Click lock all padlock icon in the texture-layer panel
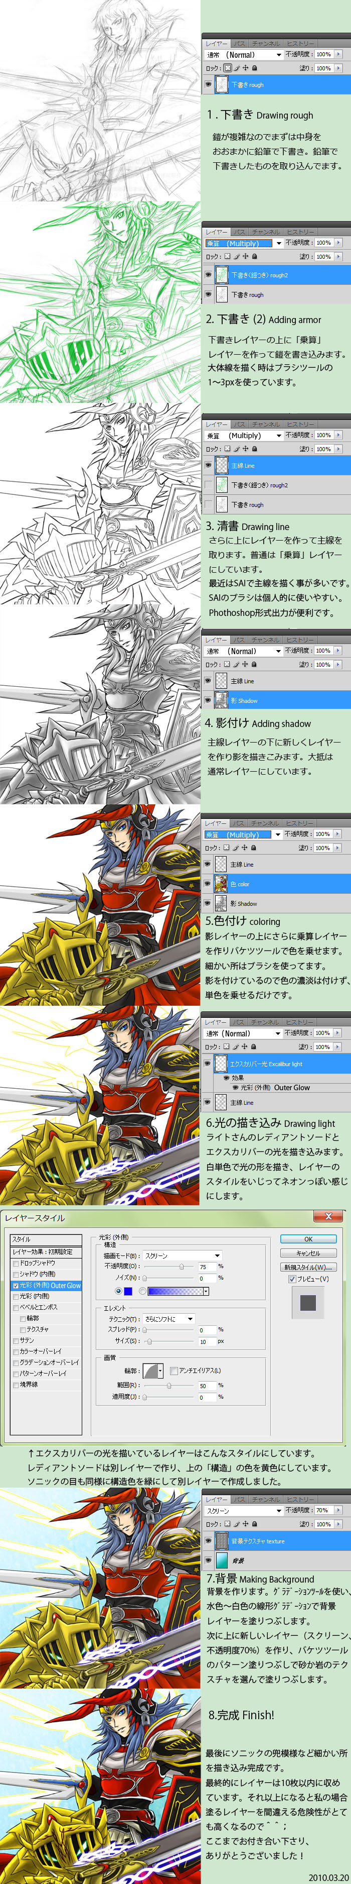351x1884 pixels. [x=254, y=1524]
